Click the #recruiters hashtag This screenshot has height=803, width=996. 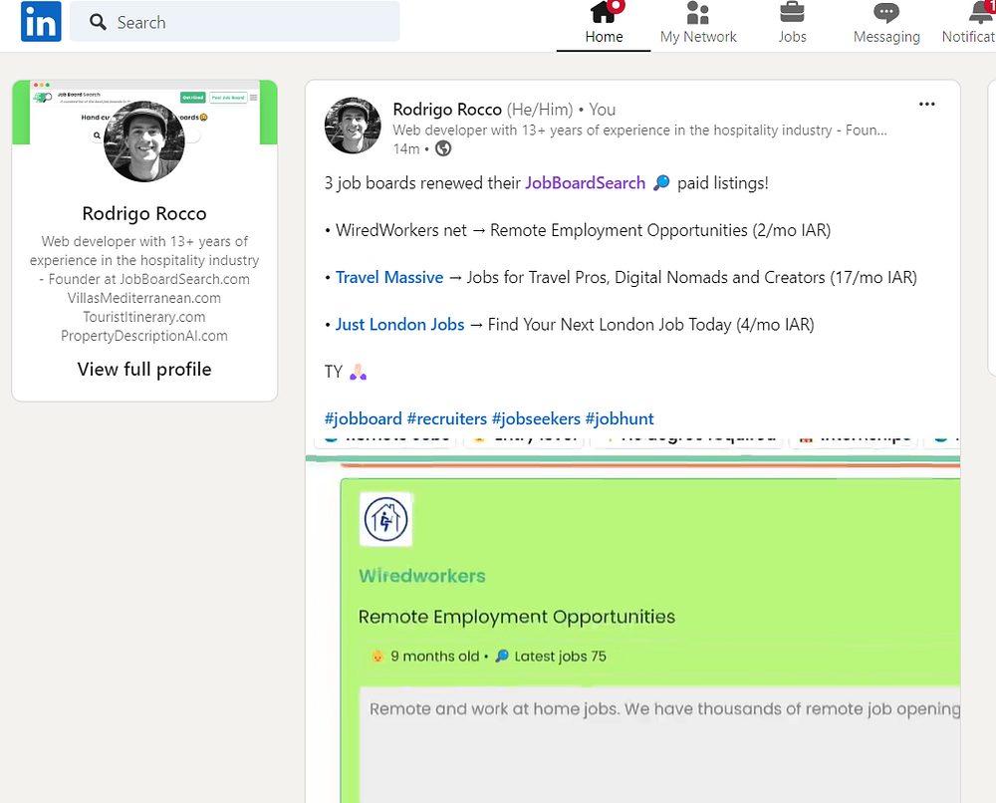tap(446, 418)
